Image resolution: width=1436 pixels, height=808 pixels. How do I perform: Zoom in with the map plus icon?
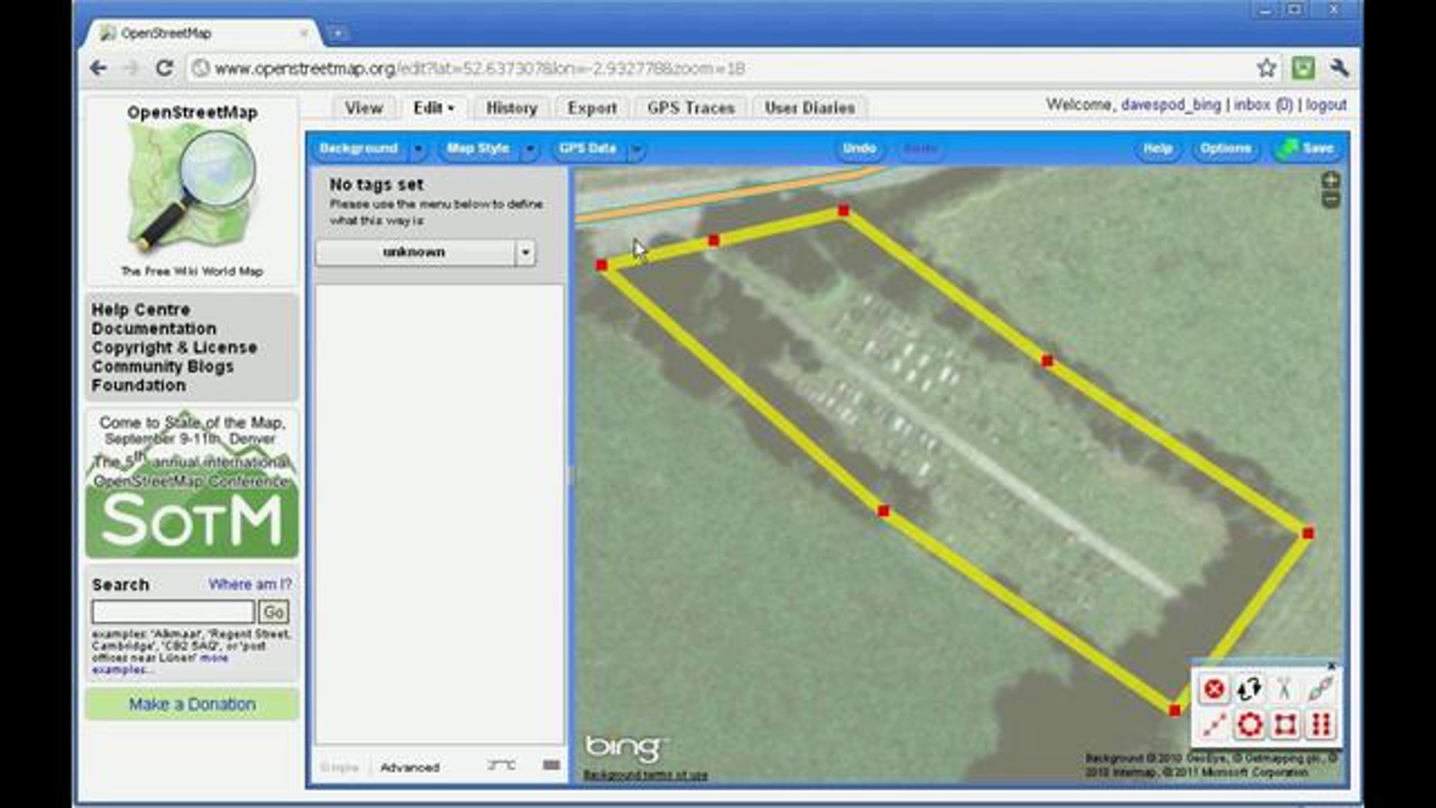[x=1331, y=180]
